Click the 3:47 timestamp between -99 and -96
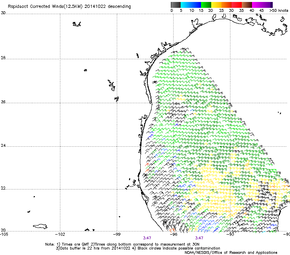290x255 pixels. coord(147,238)
